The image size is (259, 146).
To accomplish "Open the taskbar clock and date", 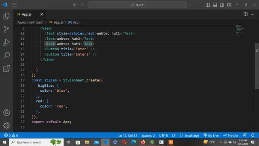I will [243, 142].
